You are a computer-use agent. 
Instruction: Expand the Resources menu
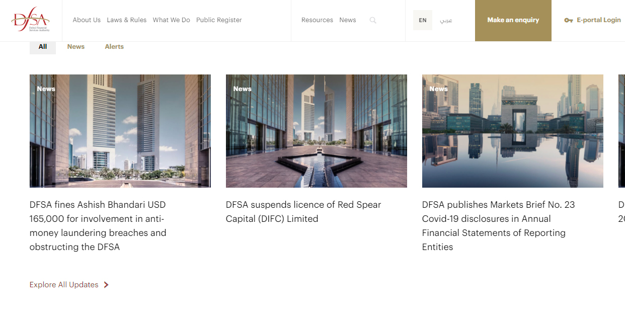click(x=317, y=20)
